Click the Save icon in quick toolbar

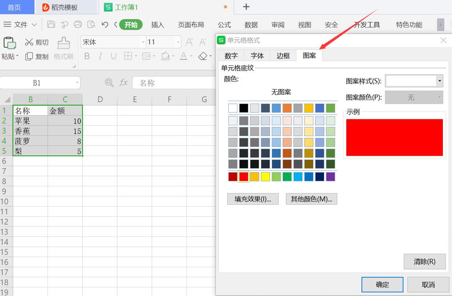pyautogui.click(x=51, y=25)
